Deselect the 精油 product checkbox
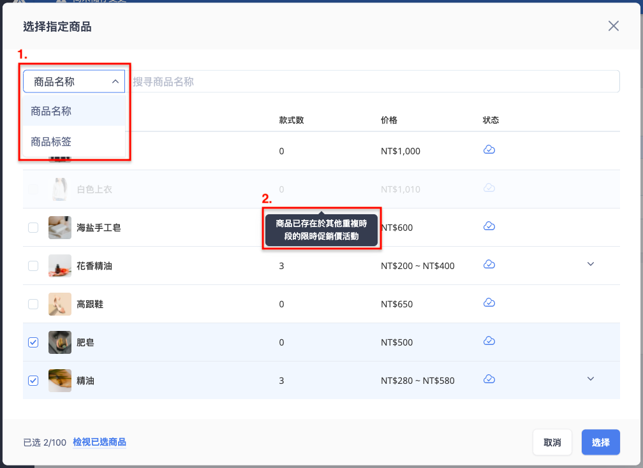The width and height of the screenshot is (643, 468). click(x=33, y=380)
